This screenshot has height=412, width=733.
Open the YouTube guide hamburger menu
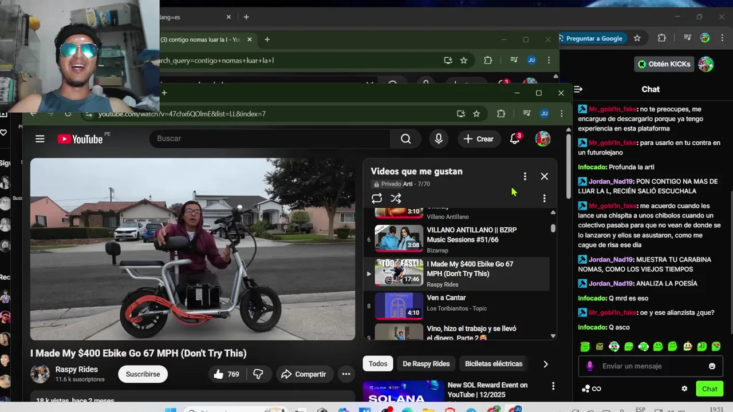tap(40, 138)
